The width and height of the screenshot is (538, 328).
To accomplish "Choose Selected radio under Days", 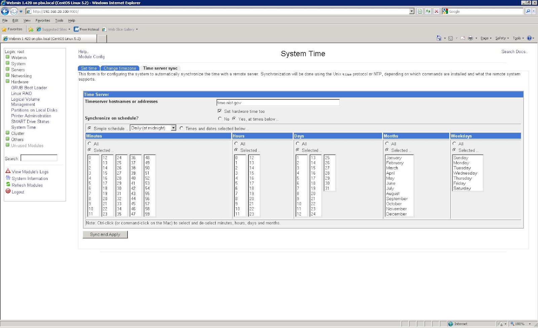I will click(x=298, y=150).
